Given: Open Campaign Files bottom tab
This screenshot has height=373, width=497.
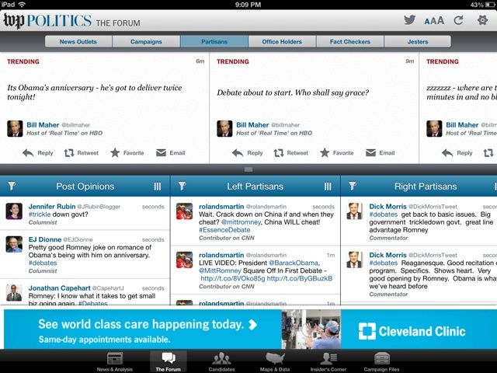Looking at the screenshot, I should pyautogui.click(x=381, y=362).
